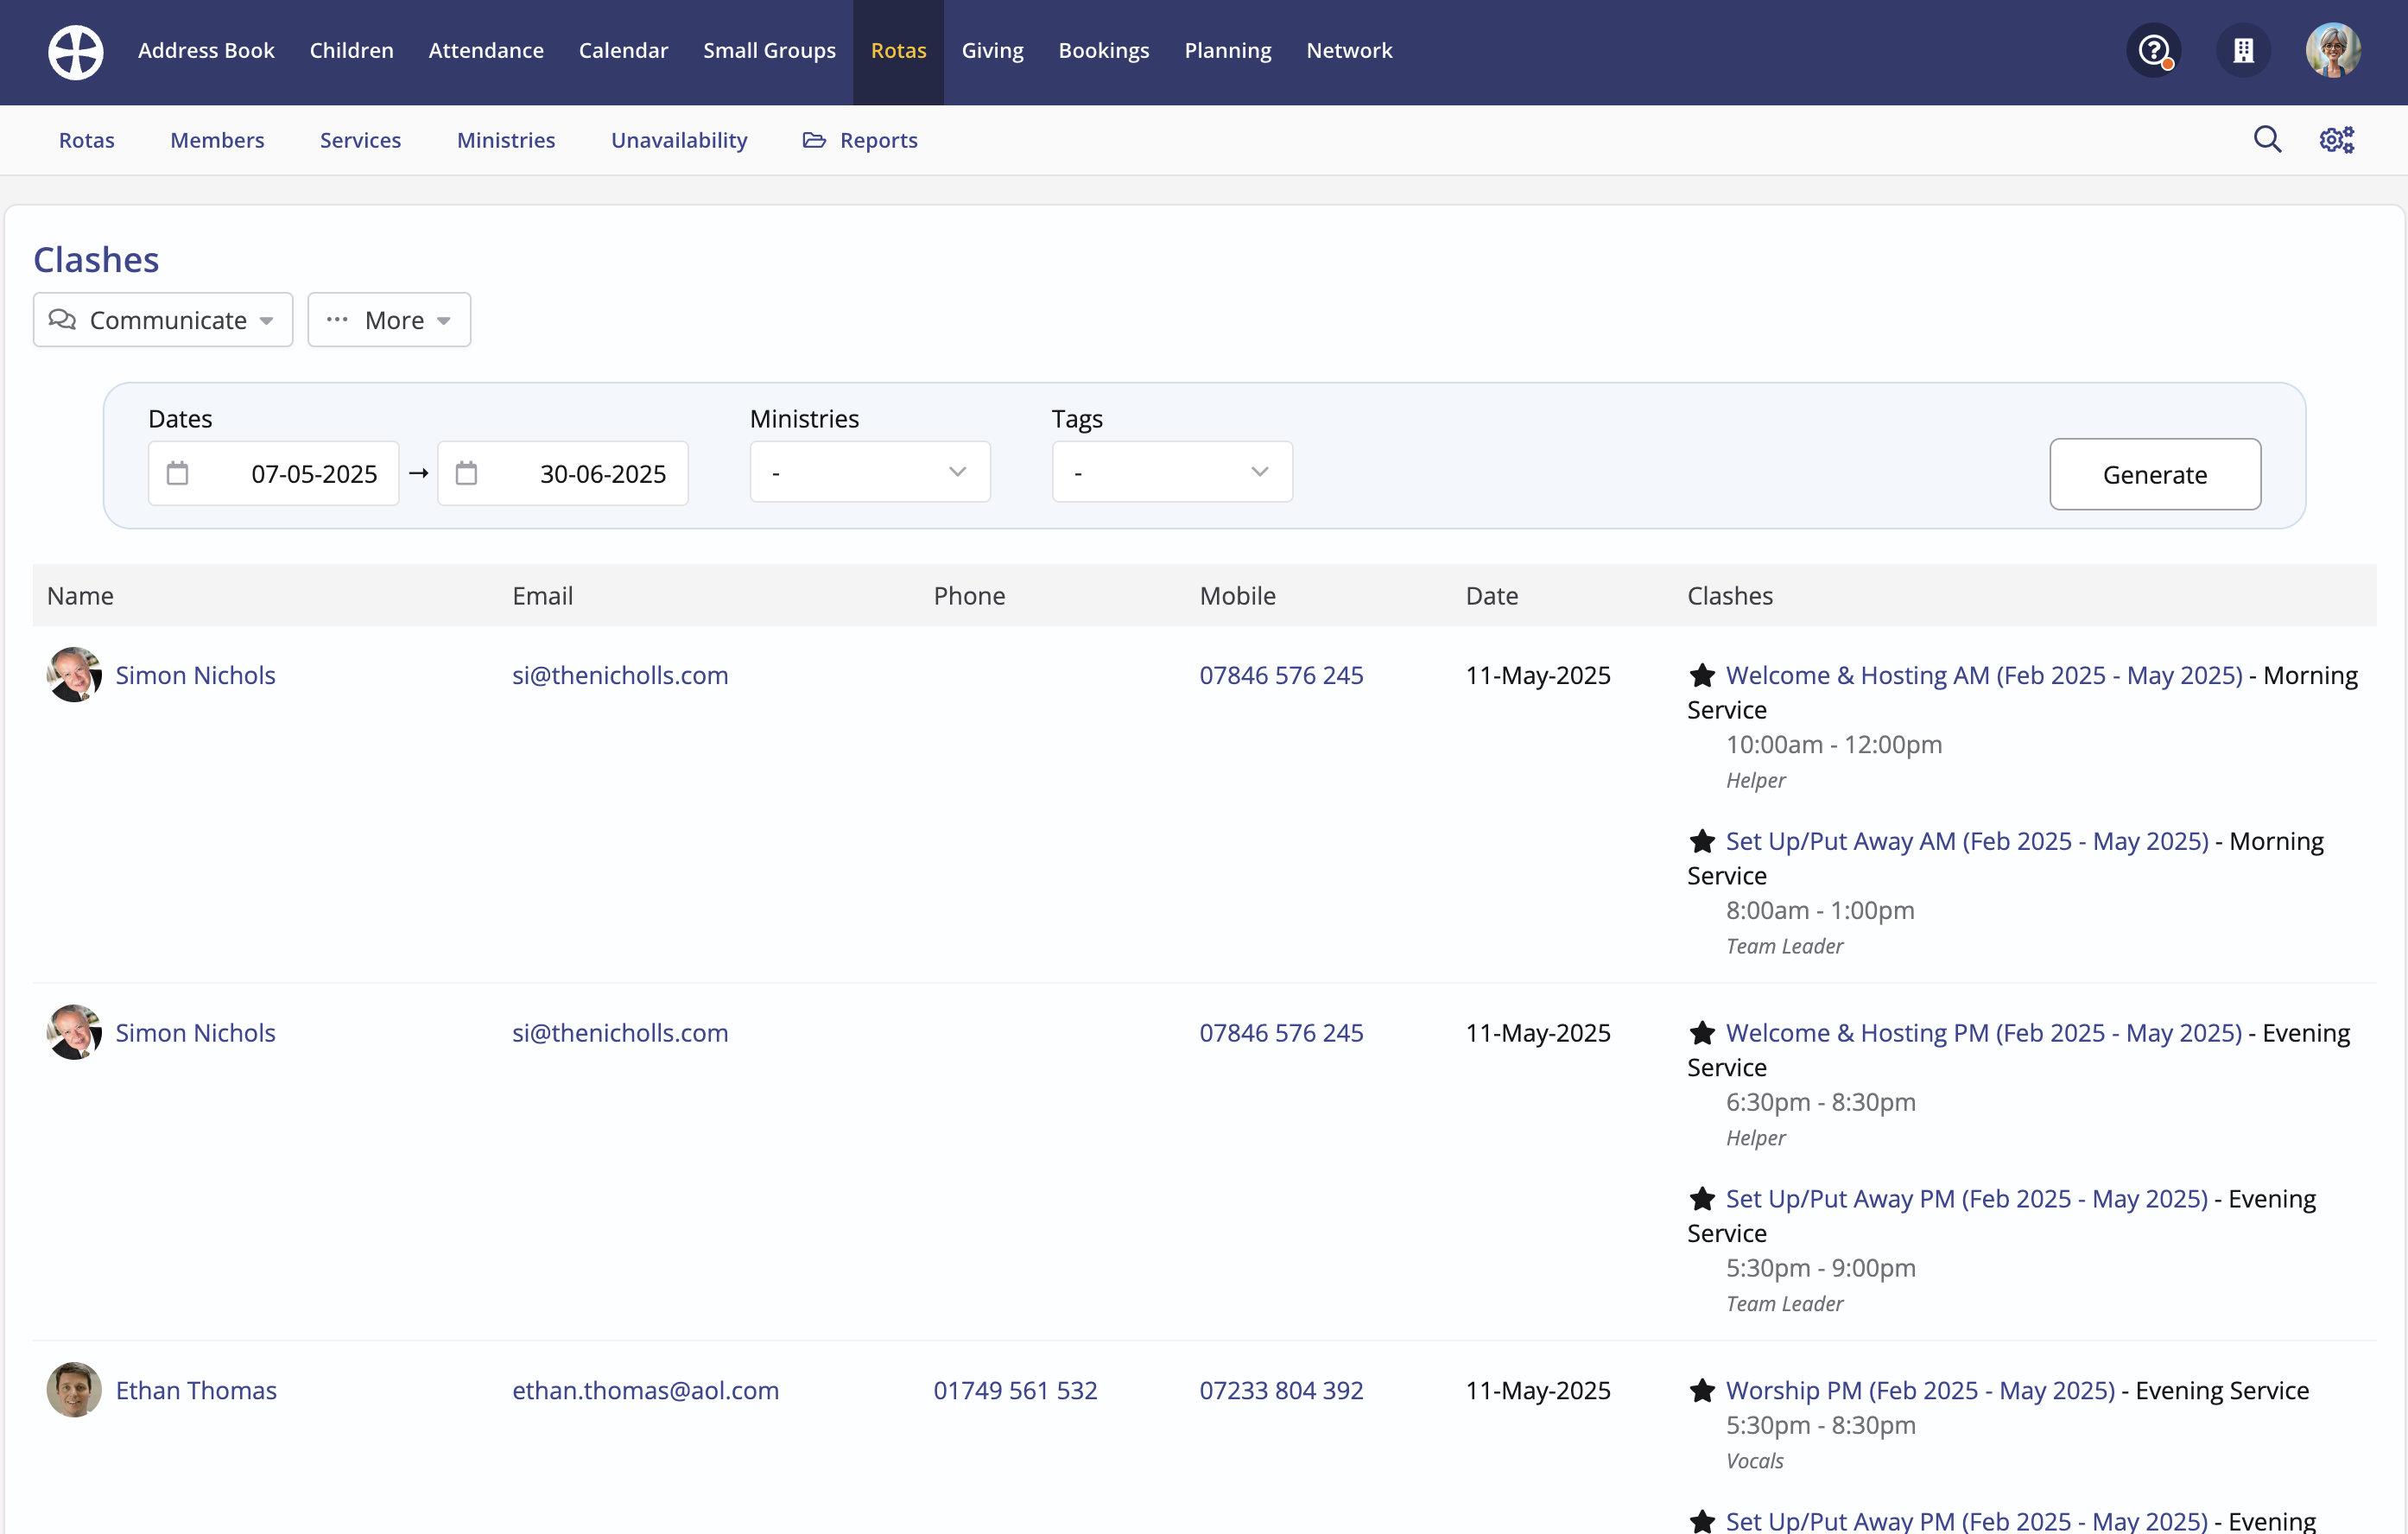The height and width of the screenshot is (1534, 2408).
Task: Open the Giving module
Action: (x=992, y=50)
